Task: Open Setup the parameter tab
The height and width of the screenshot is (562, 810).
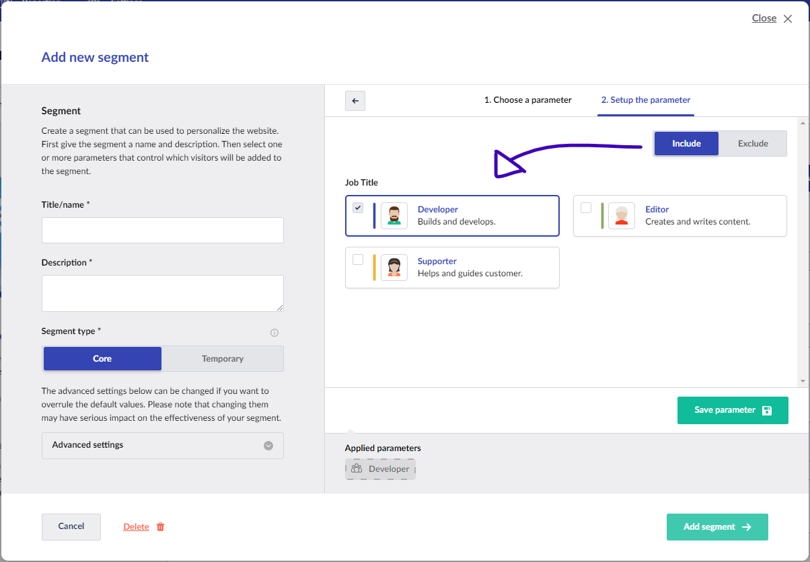Action: click(645, 100)
